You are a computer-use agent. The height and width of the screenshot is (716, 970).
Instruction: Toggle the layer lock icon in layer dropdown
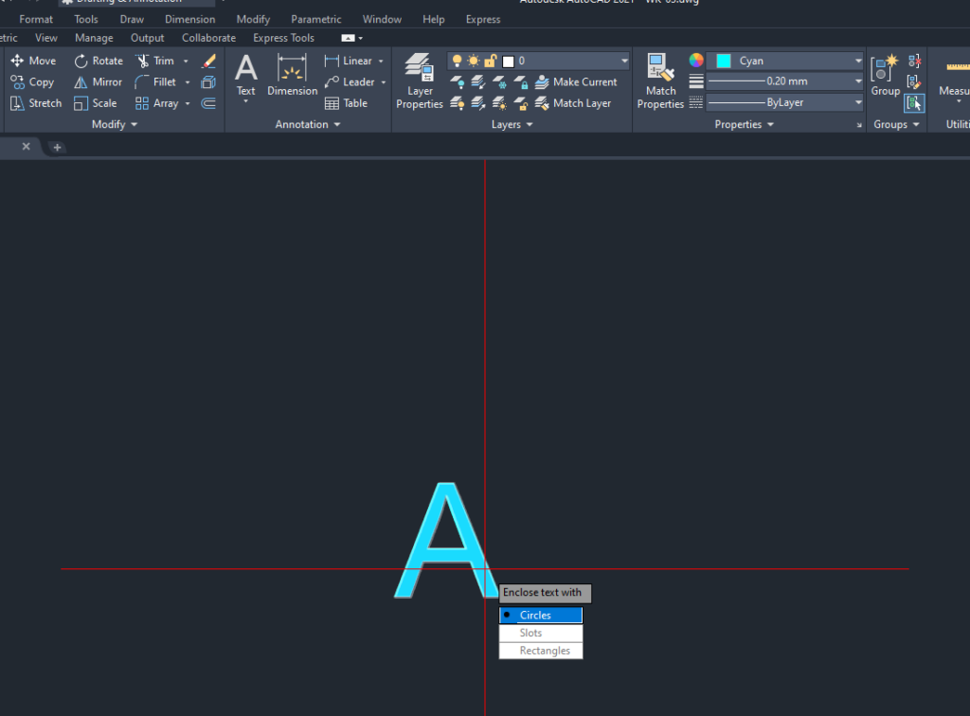pyautogui.click(x=490, y=61)
